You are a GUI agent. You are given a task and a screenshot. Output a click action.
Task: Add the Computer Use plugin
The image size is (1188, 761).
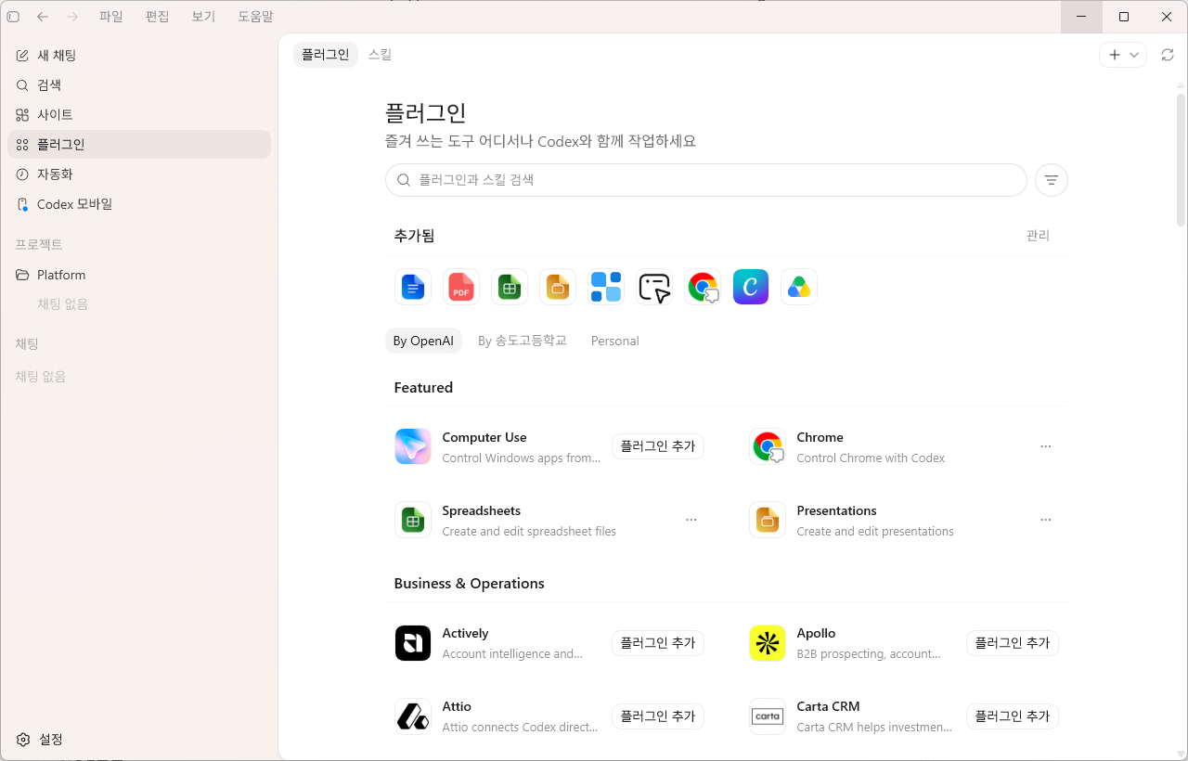[658, 446]
